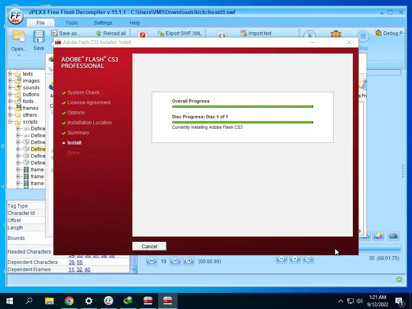Expand the buttons tree node
The image size is (412, 309).
[10, 94]
